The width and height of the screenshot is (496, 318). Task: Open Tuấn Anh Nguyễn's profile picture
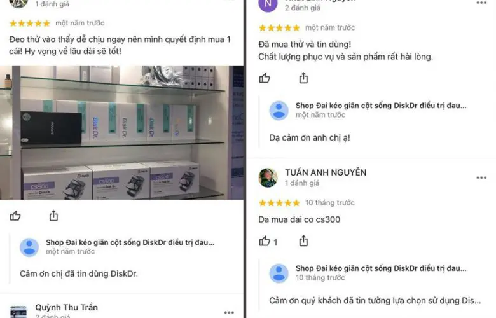click(x=268, y=177)
